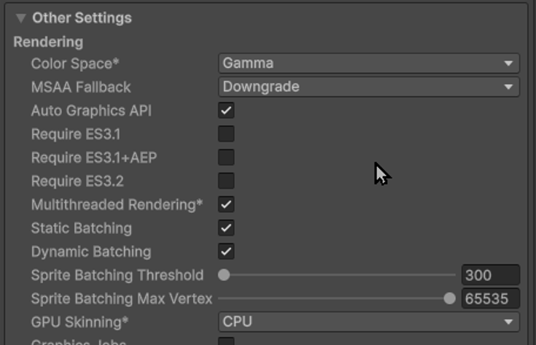Collapse the Other Settings section
536x345 pixels.
click(20, 18)
